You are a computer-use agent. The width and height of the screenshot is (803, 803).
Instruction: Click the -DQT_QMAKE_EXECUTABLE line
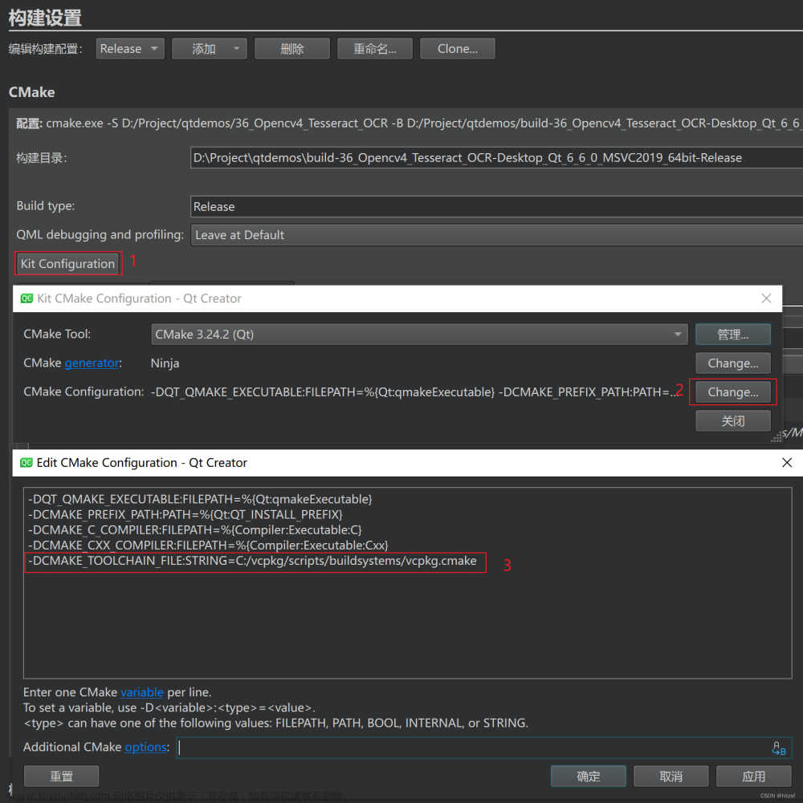200,499
